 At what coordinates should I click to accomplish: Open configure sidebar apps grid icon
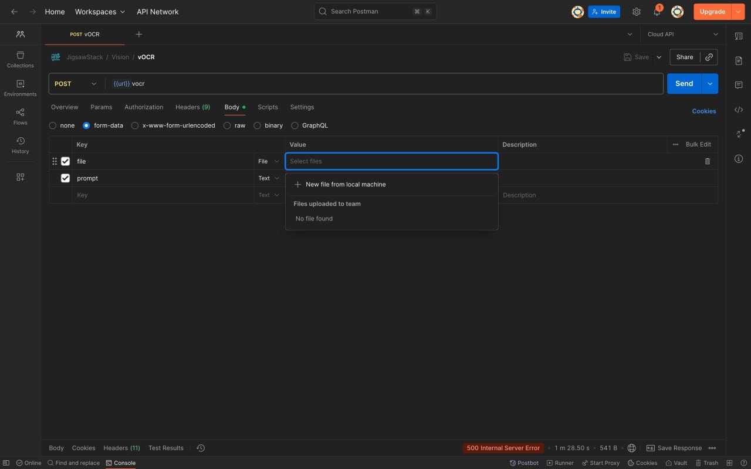[x=21, y=177]
